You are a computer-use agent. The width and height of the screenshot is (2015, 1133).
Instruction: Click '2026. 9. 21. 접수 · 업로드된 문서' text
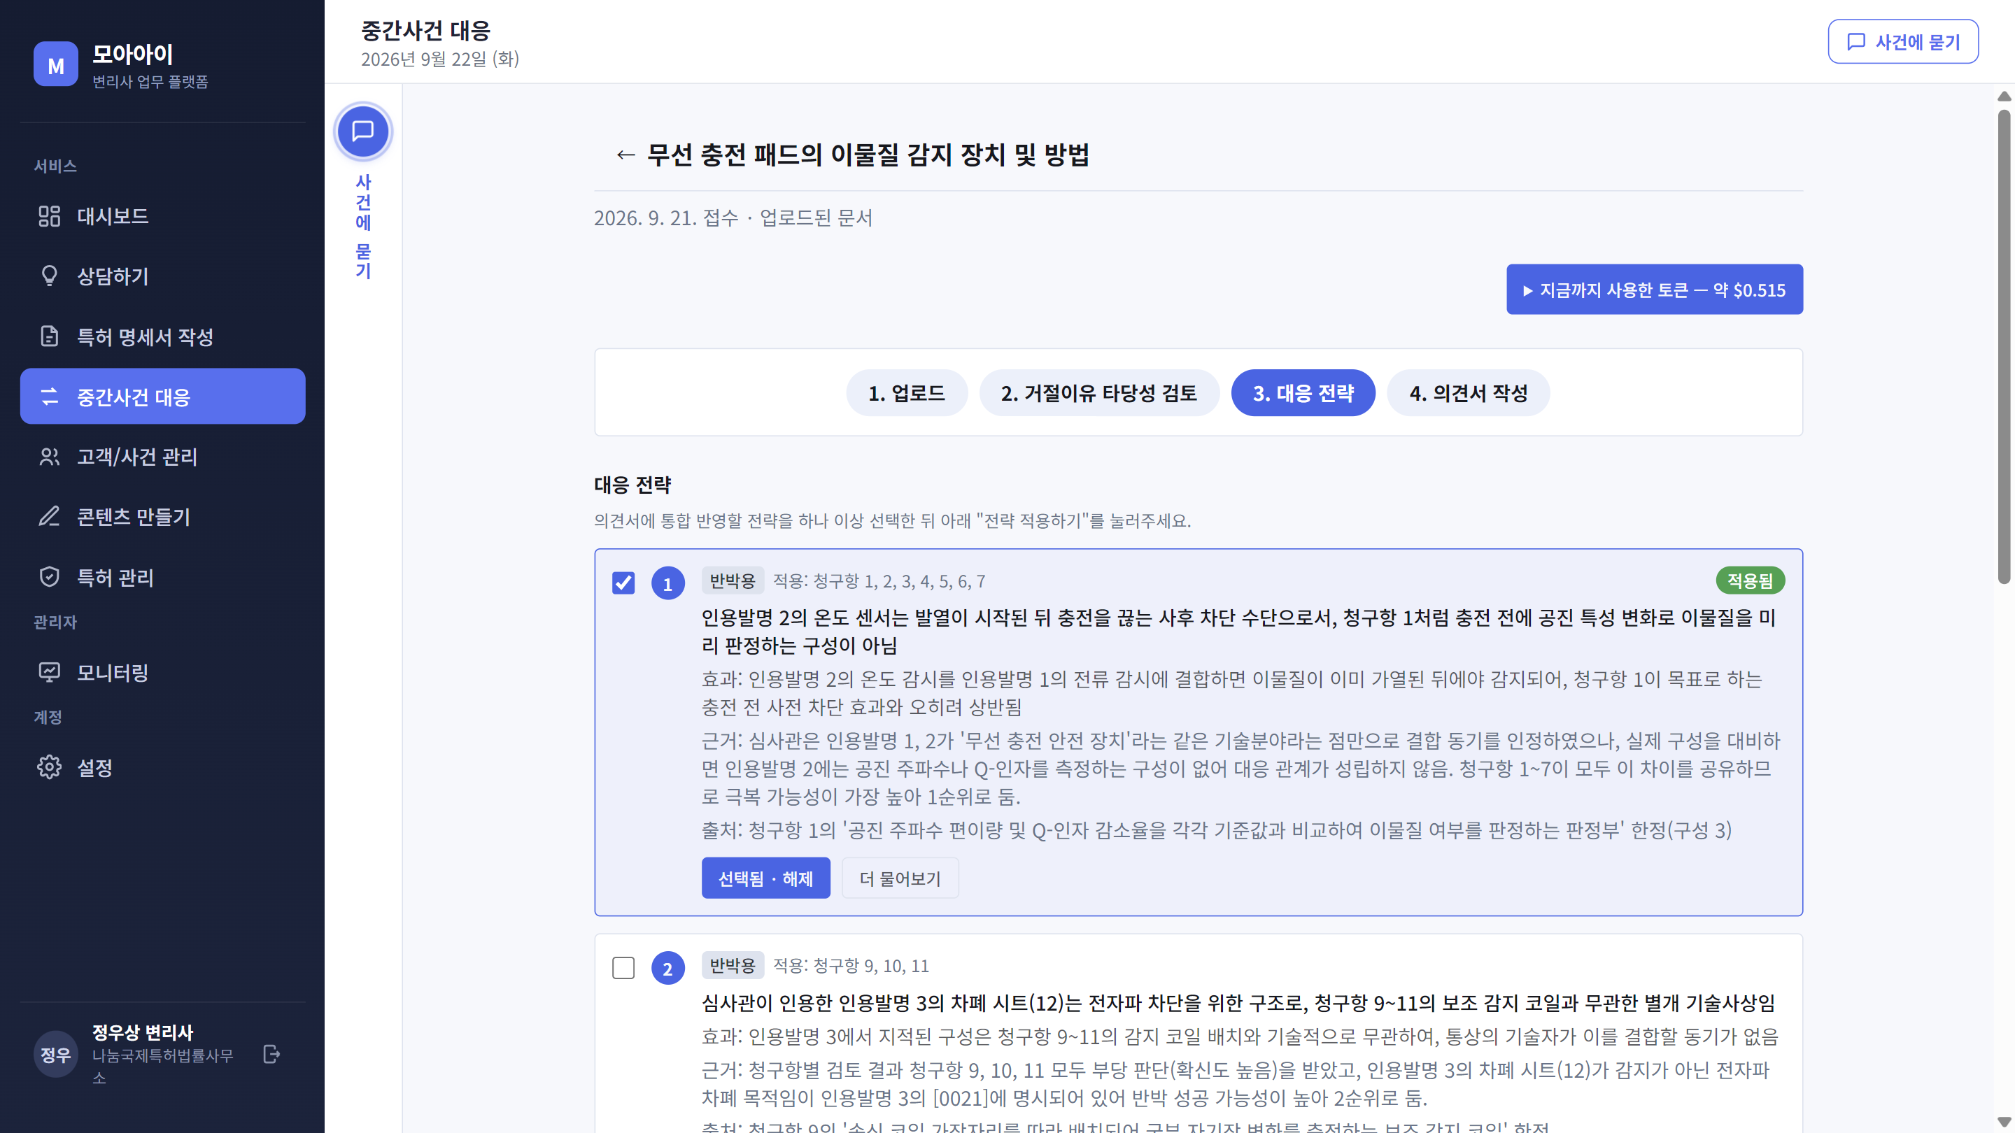[x=733, y=218]
